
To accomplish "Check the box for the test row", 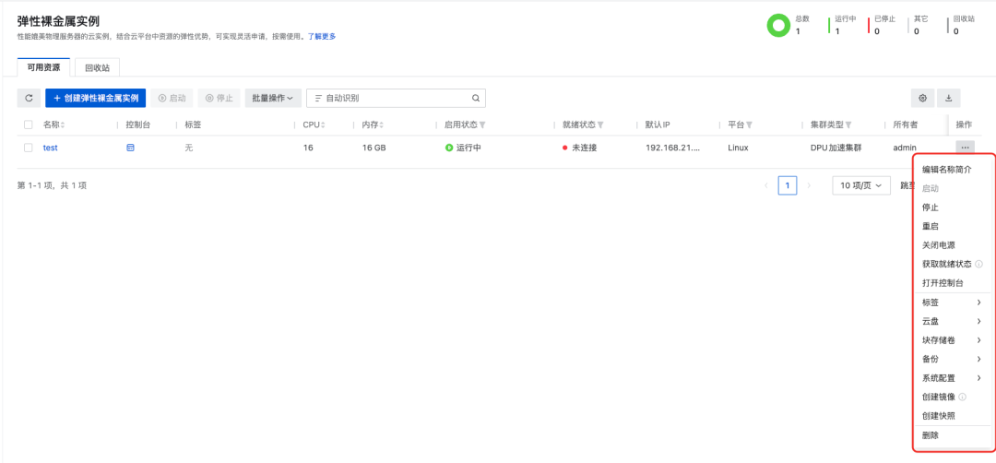I will point(28,148).
